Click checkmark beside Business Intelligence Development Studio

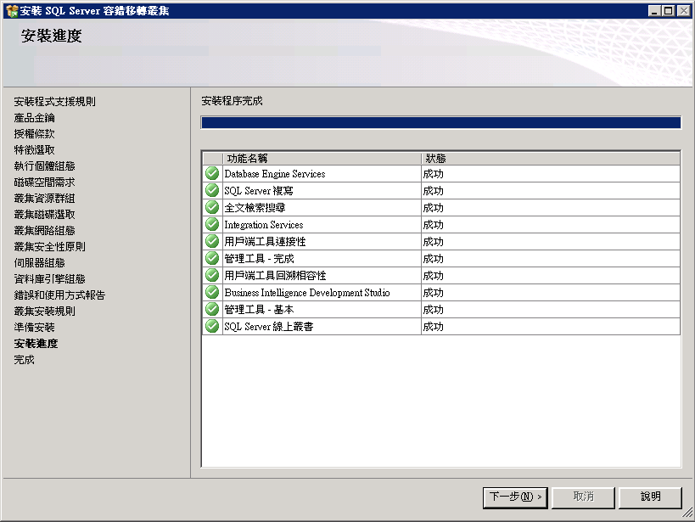212,292
